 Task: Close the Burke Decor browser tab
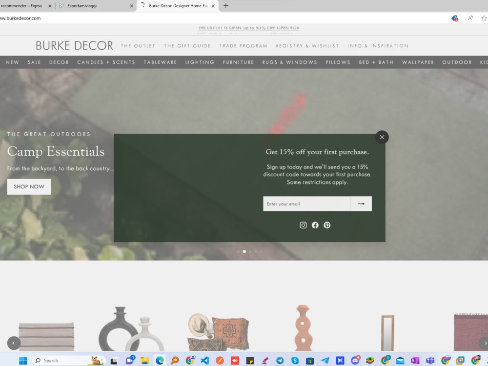(213, 6)
